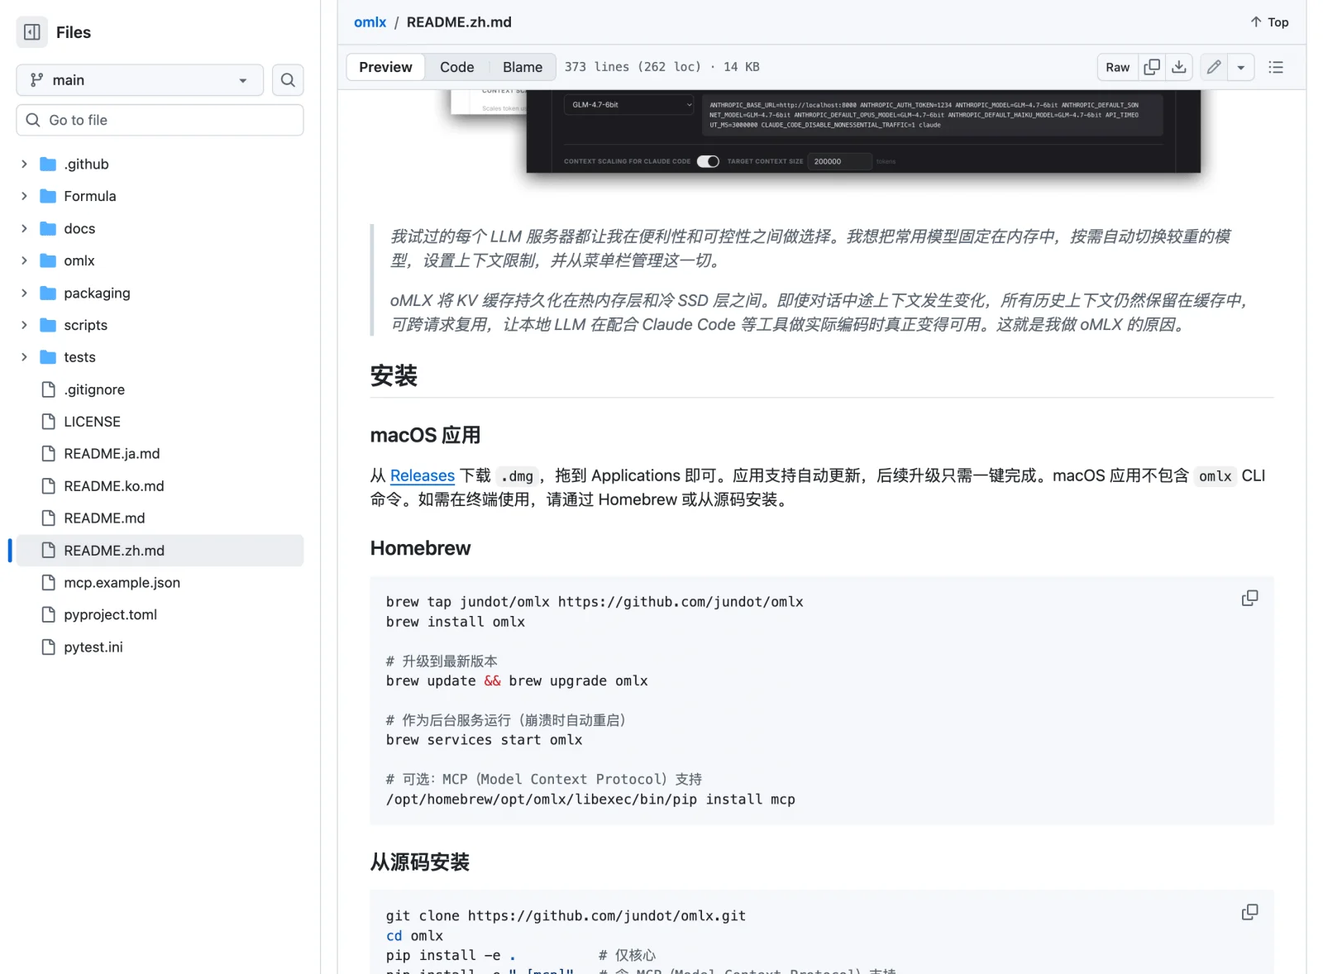Open the Releases link
The width and height of the screenshot is (1323, 974).
(423, 475)
